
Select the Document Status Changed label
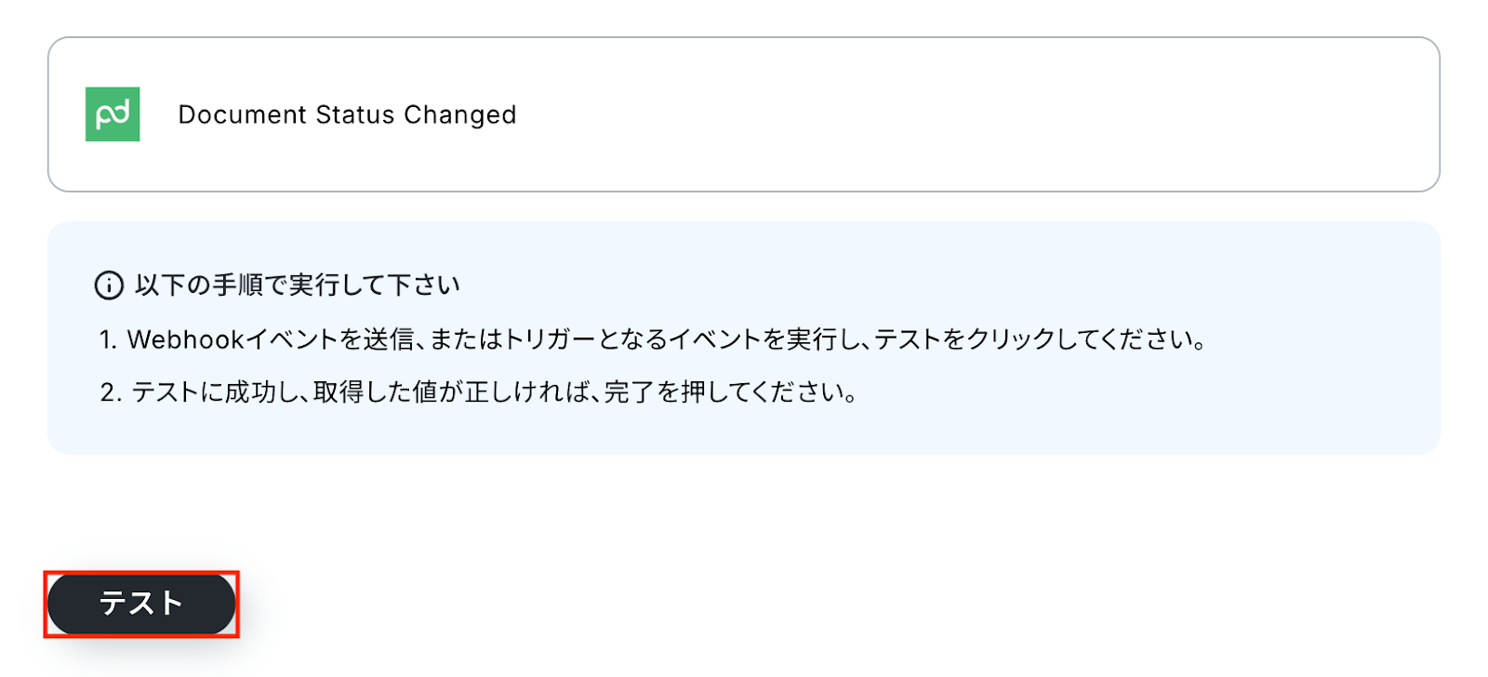[347, 114]
